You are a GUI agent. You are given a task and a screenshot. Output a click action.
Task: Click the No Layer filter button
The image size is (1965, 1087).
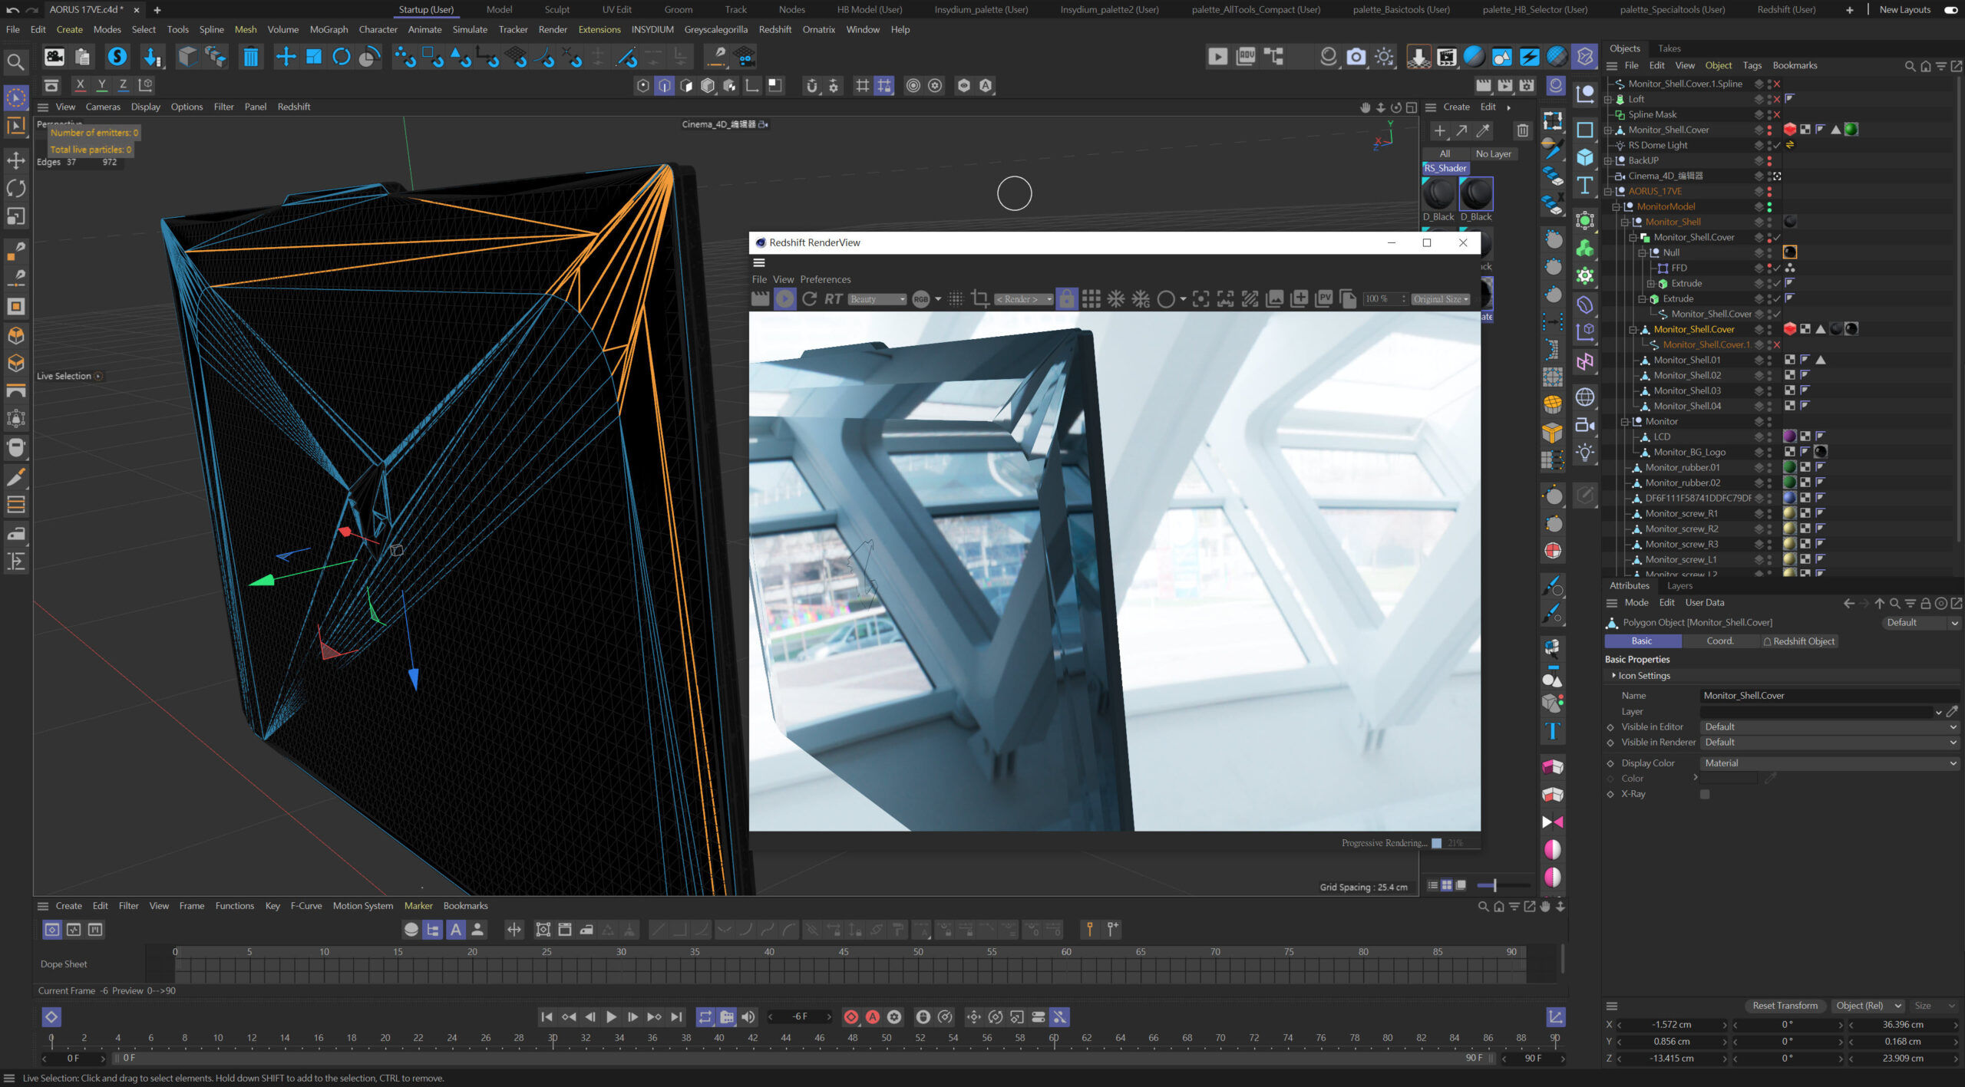(x=1493, y=153)
